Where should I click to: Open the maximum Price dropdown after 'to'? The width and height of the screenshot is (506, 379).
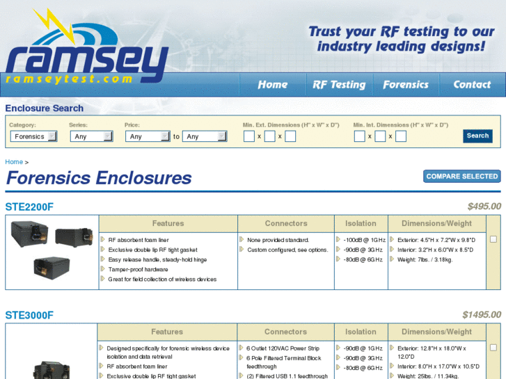tap(205, 136)
